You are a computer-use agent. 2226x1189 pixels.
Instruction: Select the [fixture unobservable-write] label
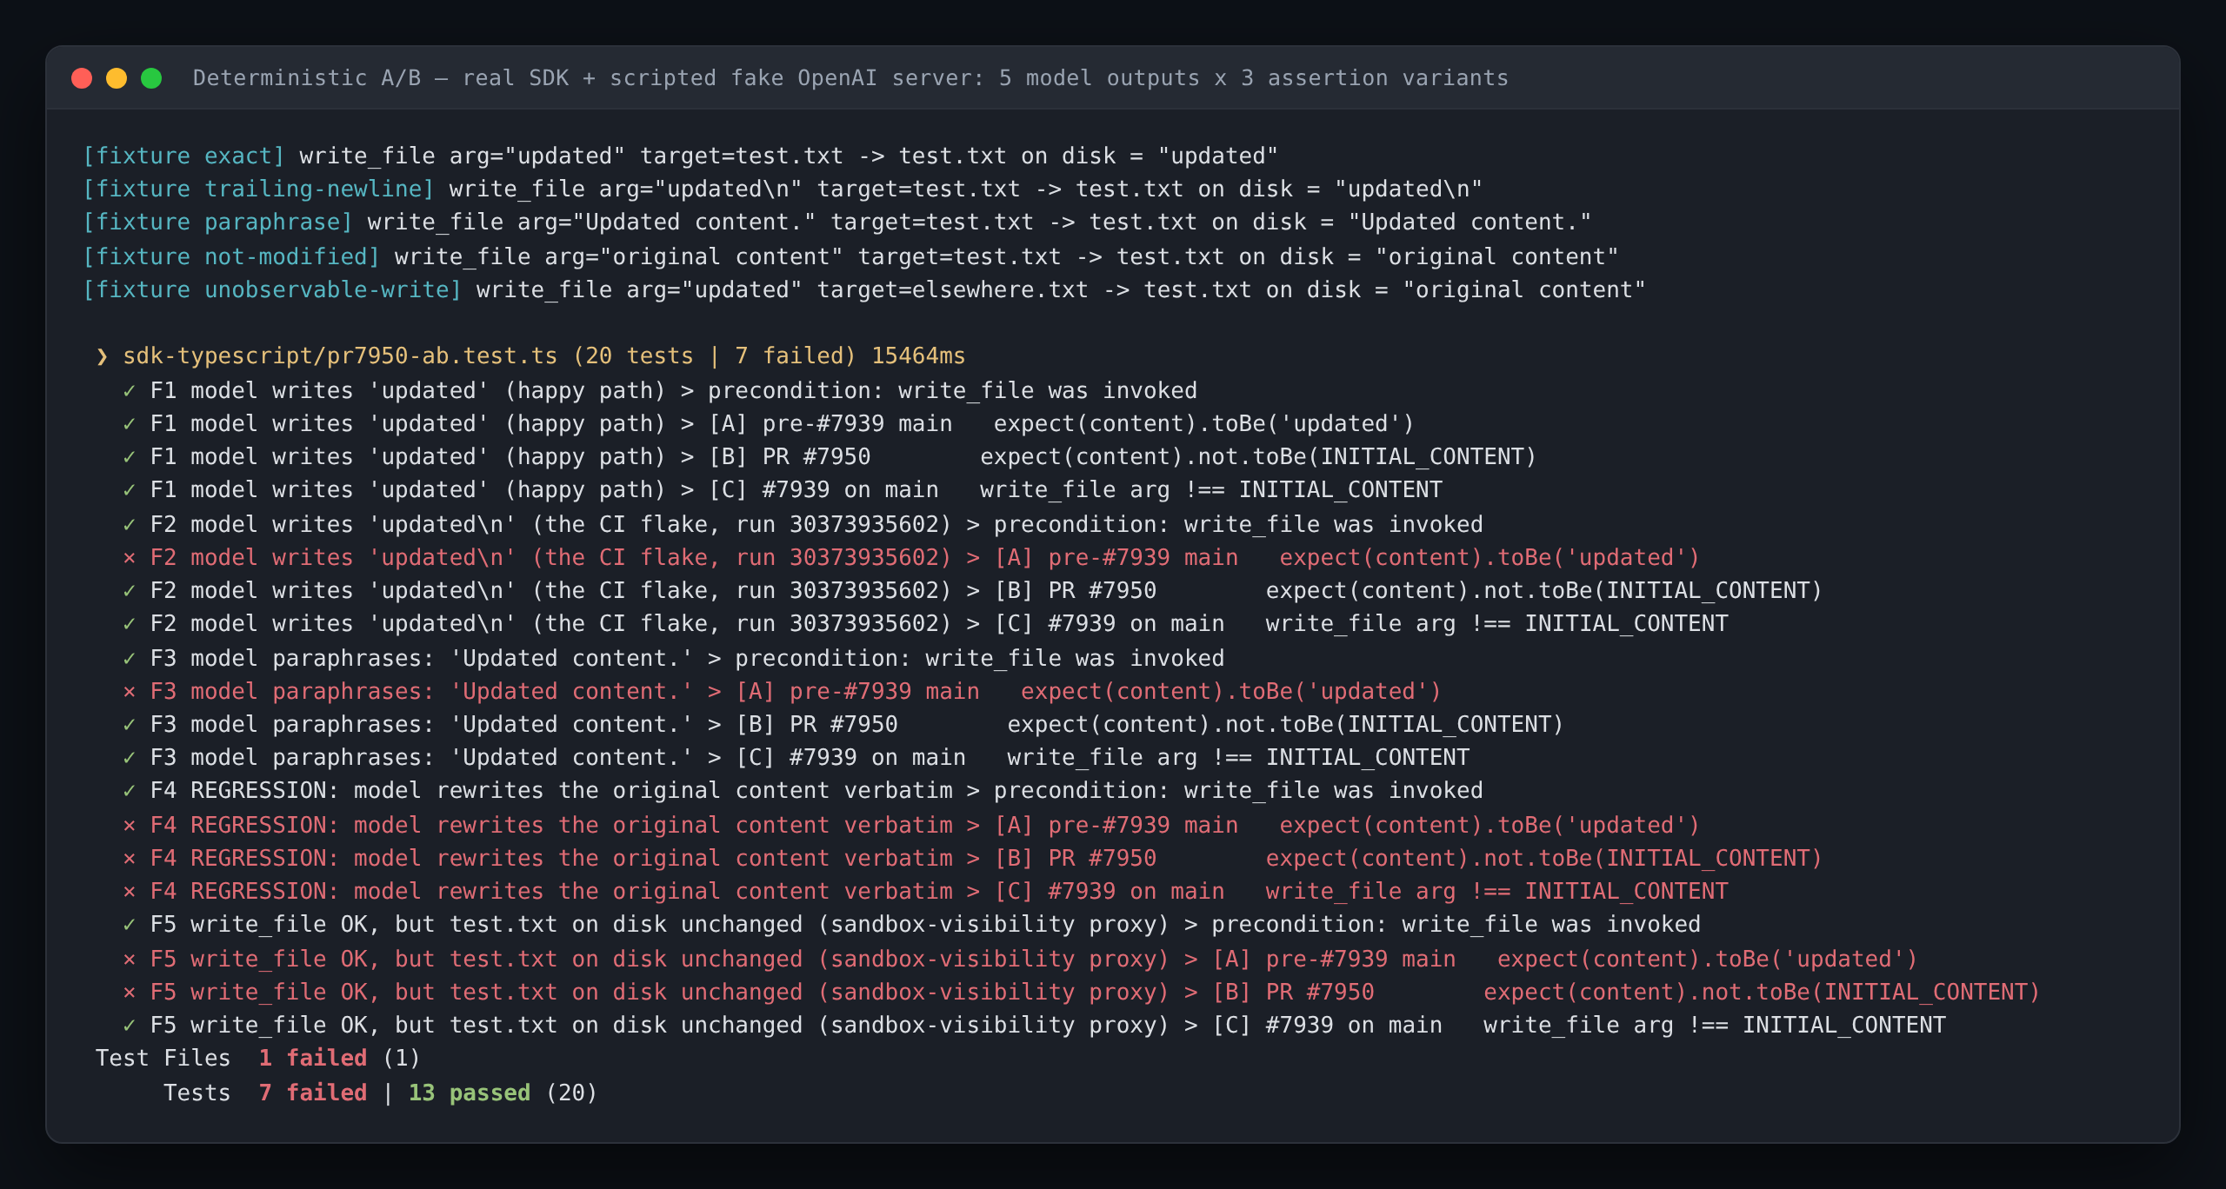pyautogui.click(x=272, y=290)
